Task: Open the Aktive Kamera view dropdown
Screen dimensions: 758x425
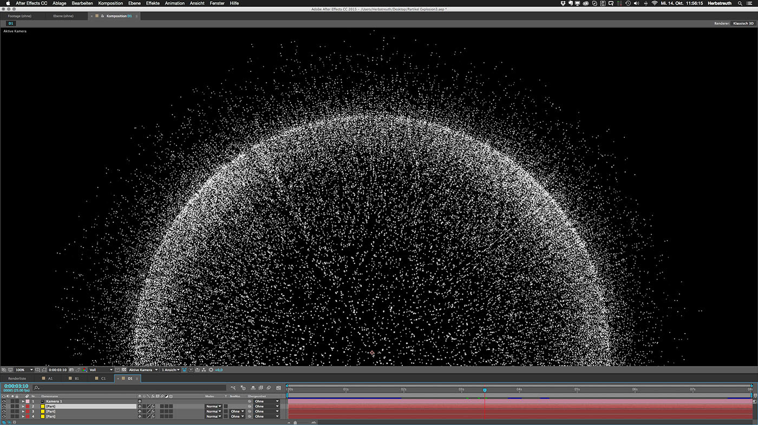Action: (x=143, y=370)
